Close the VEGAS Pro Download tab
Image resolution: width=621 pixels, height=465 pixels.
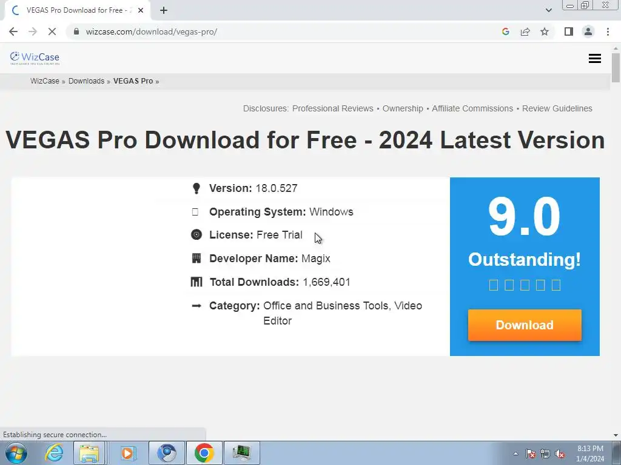[x=141, y=10]
